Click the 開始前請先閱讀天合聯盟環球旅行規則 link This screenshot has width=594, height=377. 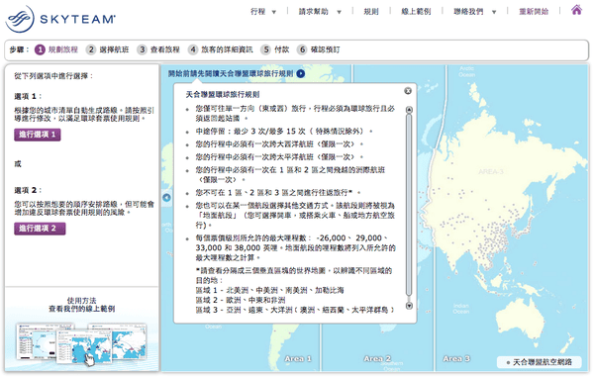pyautogui.click(x=231, y=74)
